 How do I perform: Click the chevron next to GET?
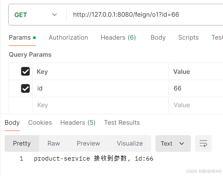pos(55,15)
